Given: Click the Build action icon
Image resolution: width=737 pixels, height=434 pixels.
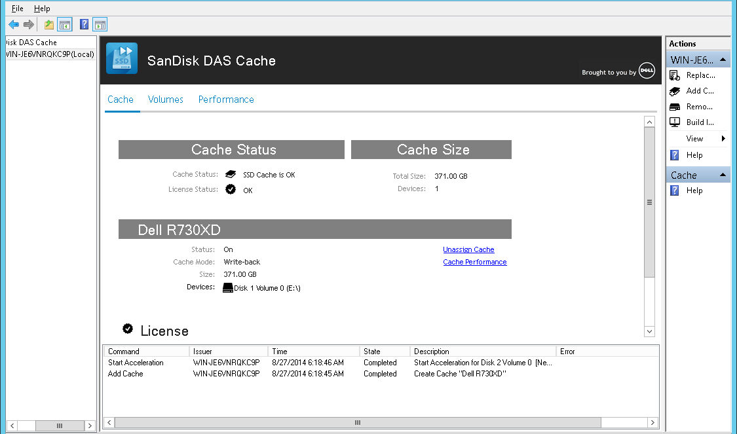Looking at the screenshot, I should [x=675, y=122].
